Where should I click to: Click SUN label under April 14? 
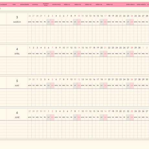[79, 54]
